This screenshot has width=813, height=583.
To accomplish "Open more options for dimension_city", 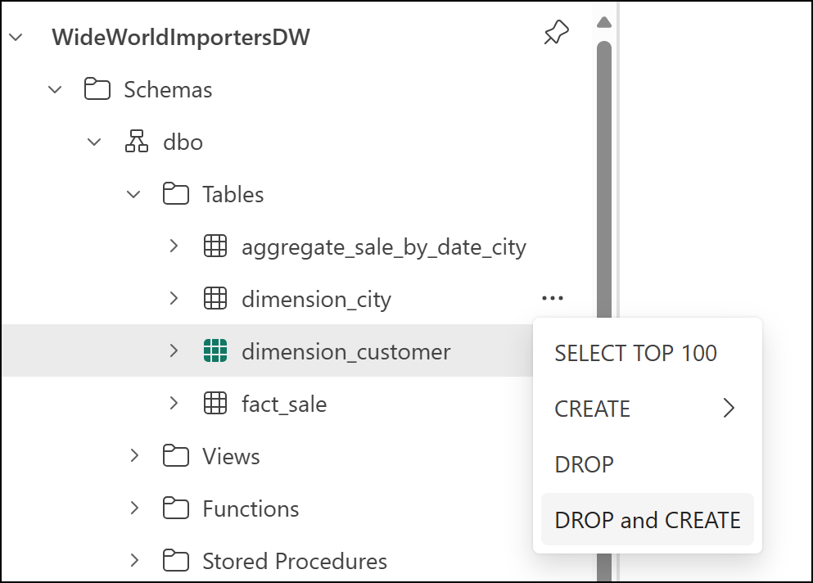I will pos(552,298).
